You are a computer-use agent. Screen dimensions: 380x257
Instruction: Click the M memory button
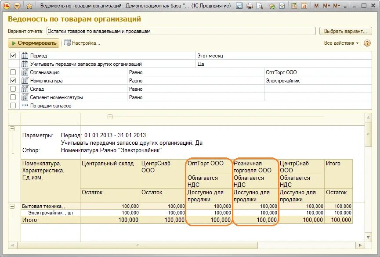(x=316, y=6)
